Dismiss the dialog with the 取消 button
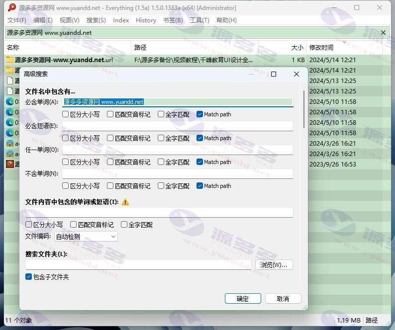 283,299
